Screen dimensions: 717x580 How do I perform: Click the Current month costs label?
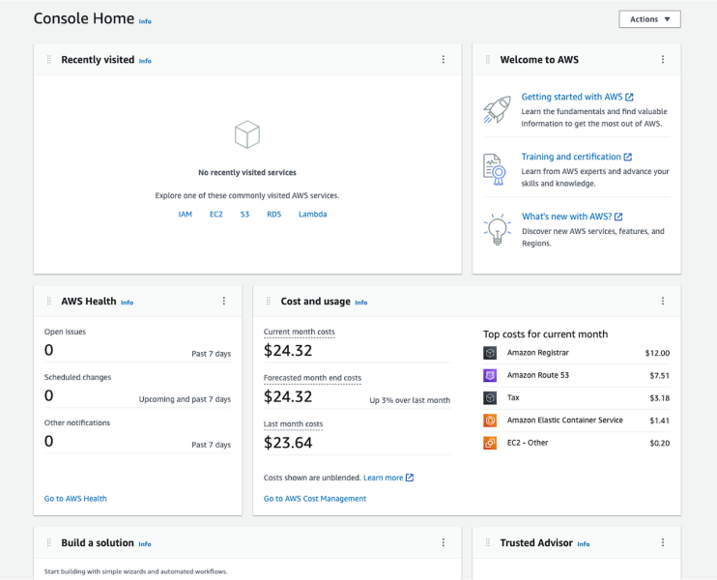click(299, 332)
